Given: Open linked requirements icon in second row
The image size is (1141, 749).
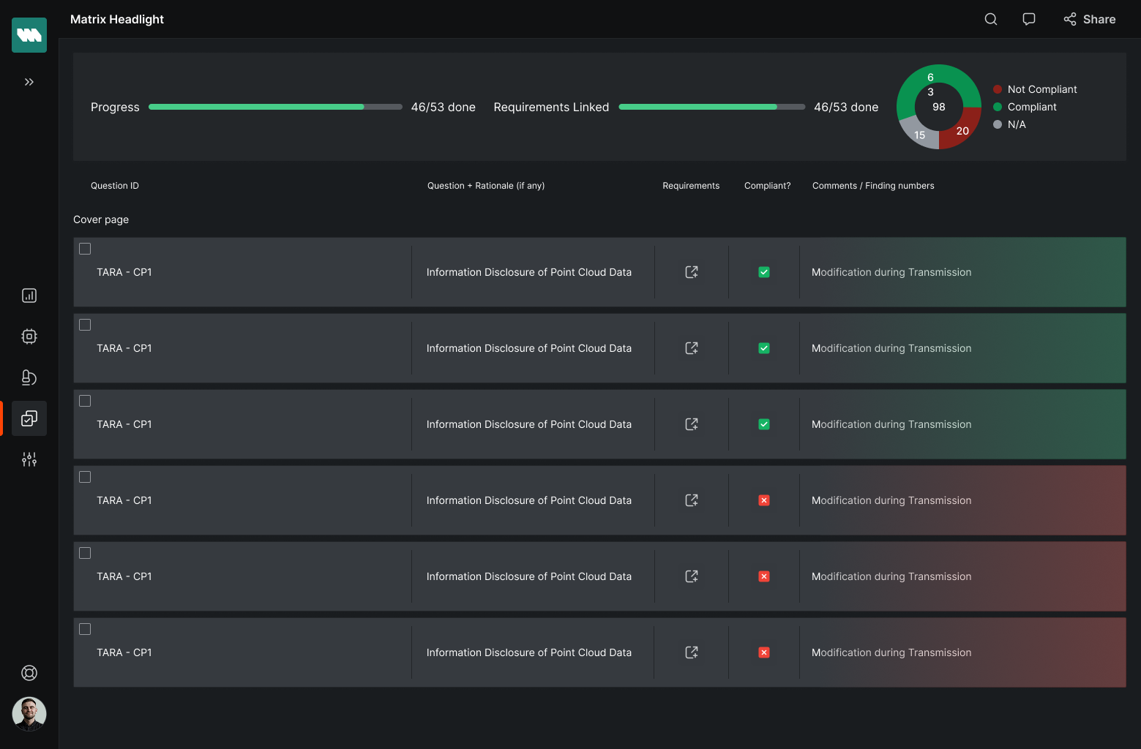Looking at the screenshot, I should point(692,348).
